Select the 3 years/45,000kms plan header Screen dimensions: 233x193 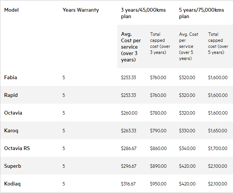[144, 13]
